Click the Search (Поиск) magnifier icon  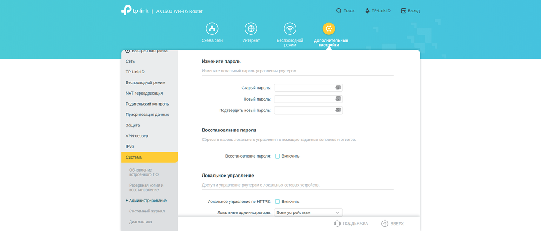pos(339,11)
